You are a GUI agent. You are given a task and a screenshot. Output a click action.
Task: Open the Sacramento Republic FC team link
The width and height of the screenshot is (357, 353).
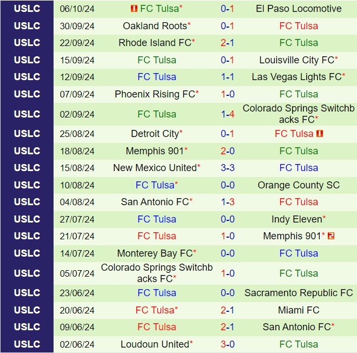[x=299, y=293]
